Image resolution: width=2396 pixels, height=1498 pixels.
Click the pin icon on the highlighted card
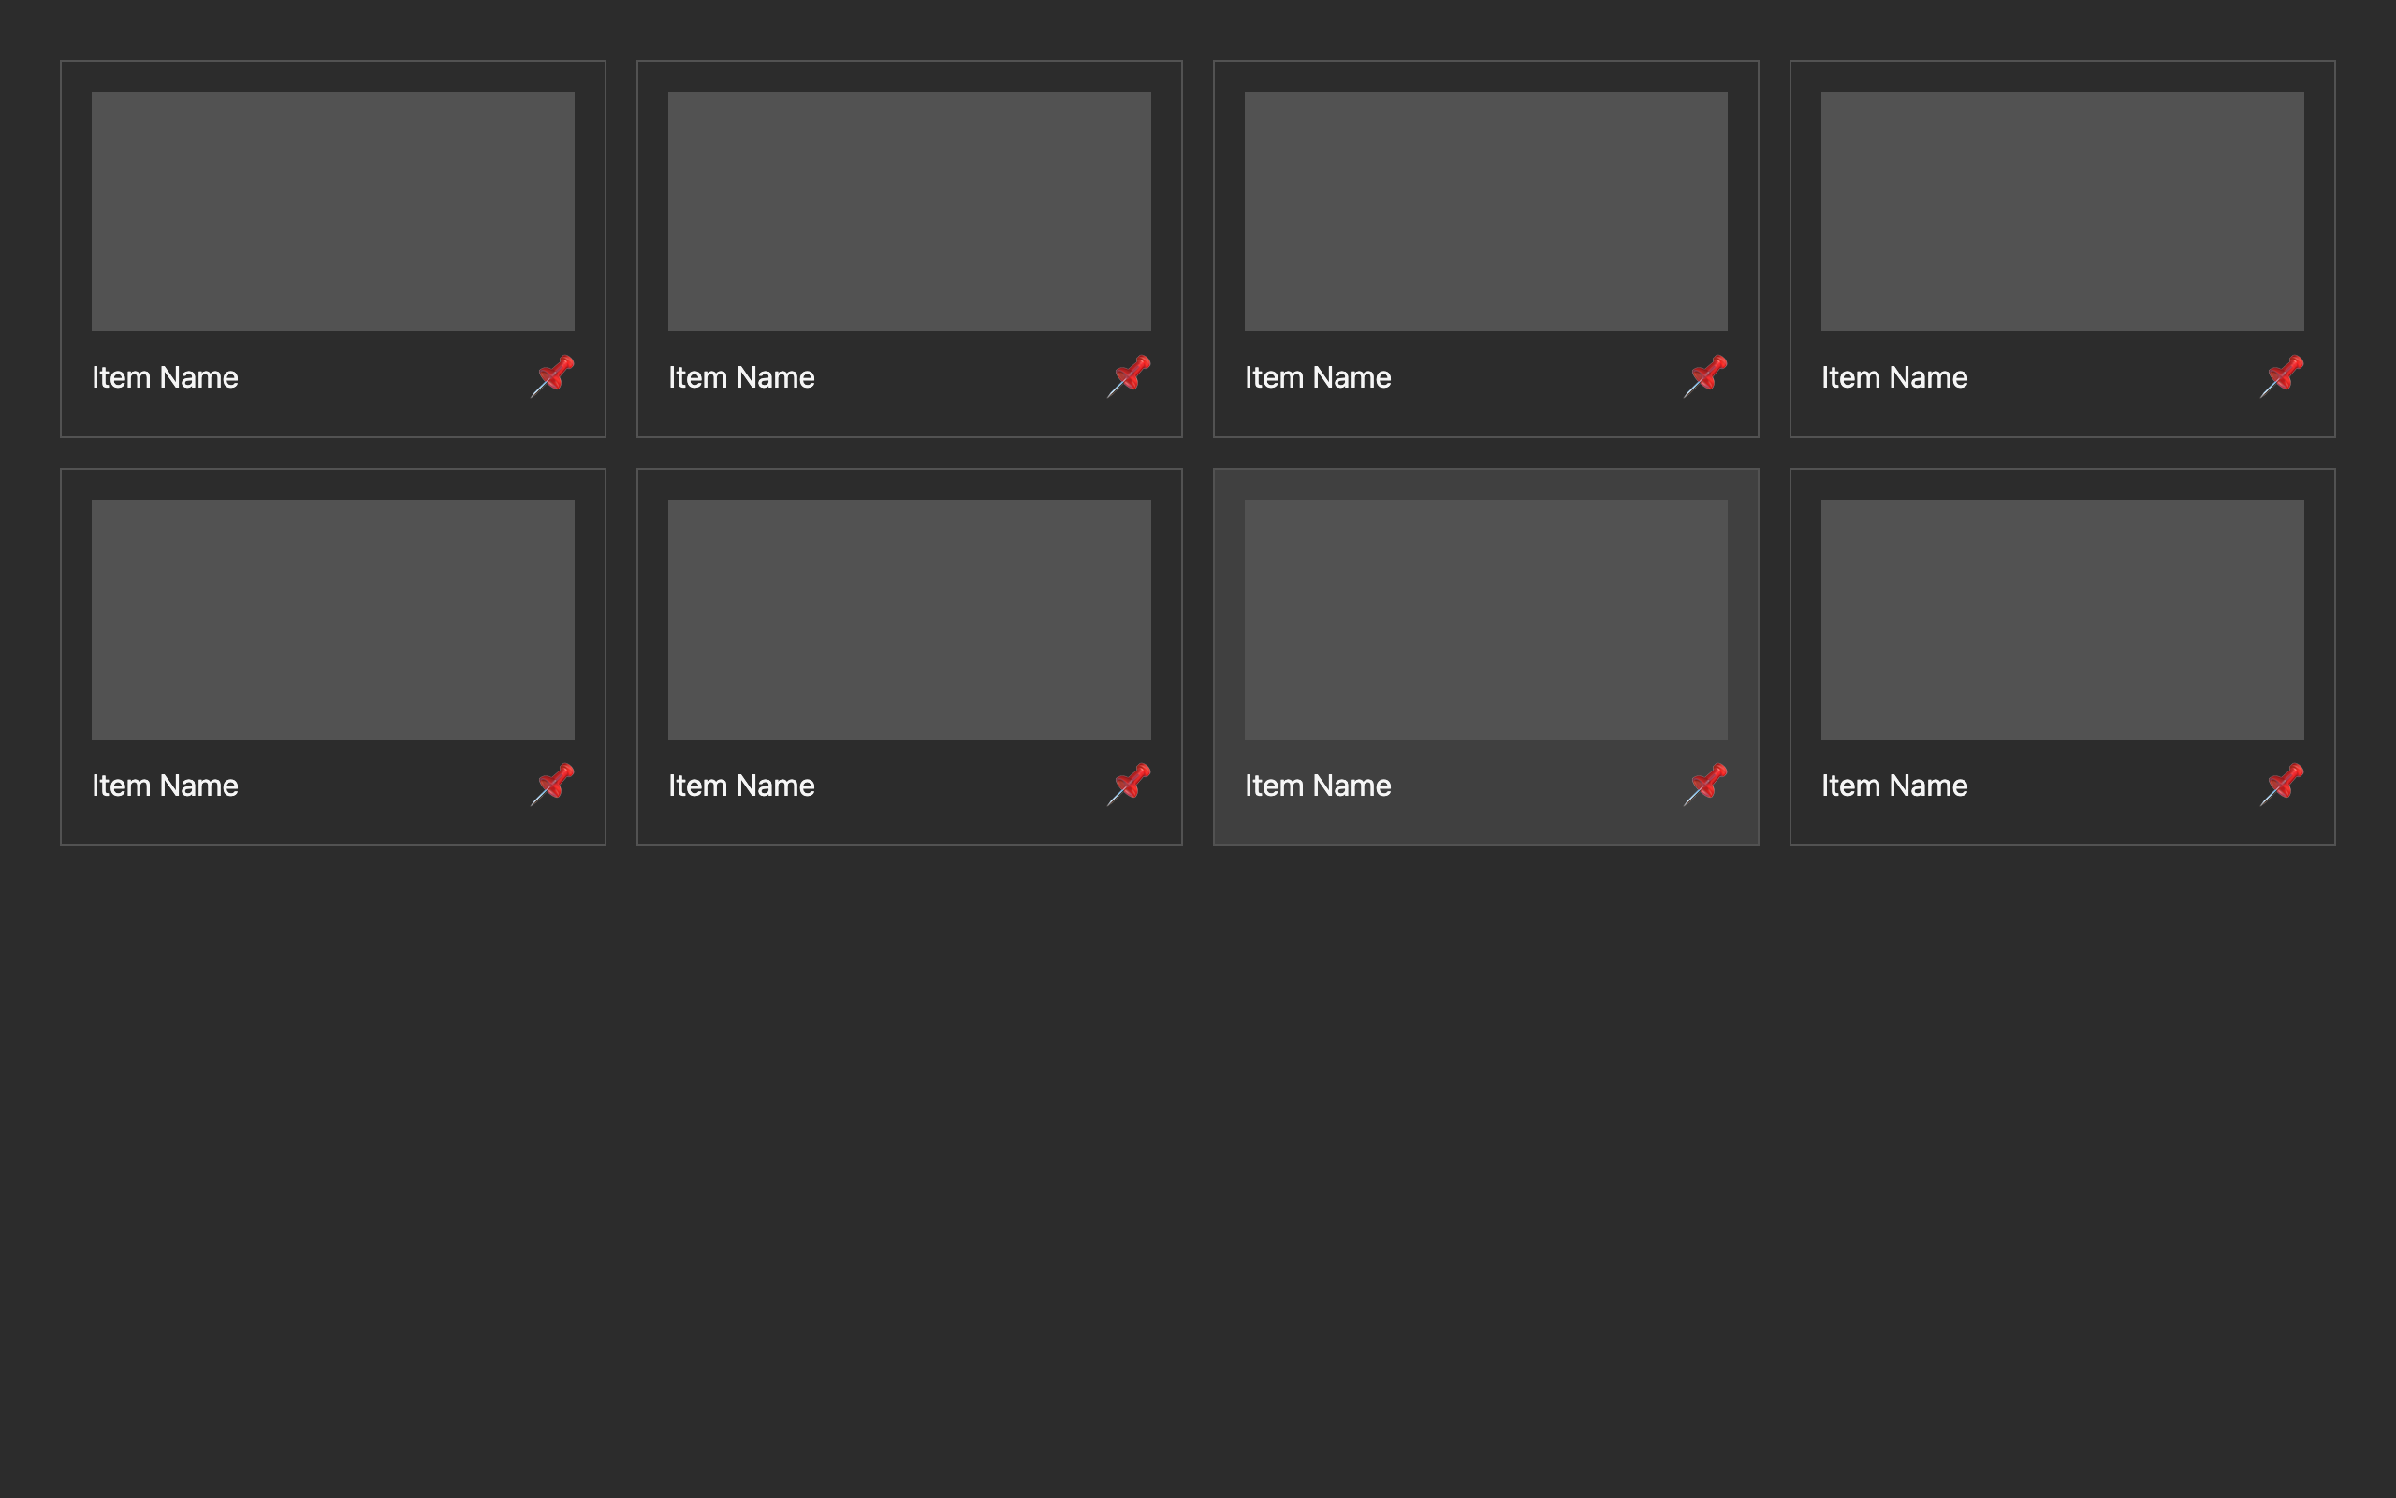1705,785
